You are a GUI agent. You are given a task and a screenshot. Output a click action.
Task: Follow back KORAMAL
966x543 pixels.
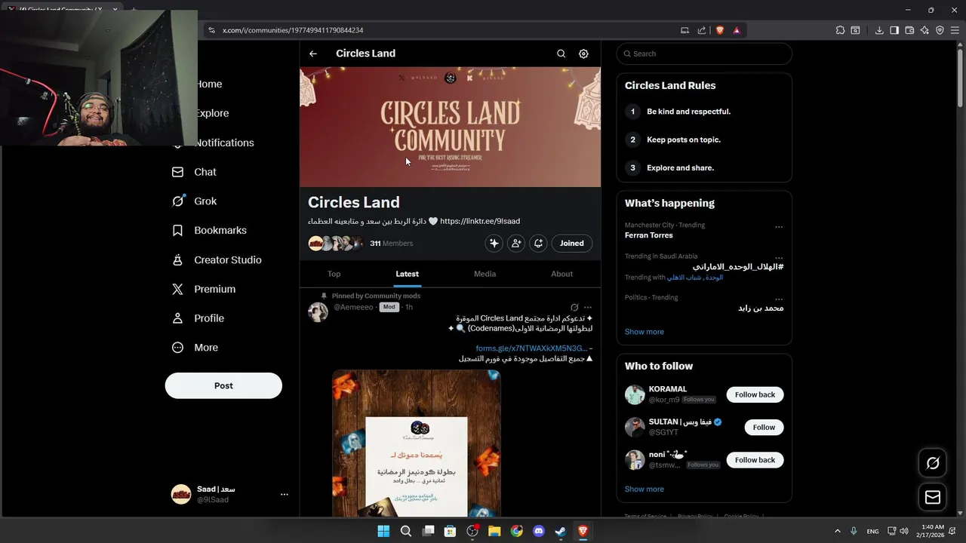755,394
